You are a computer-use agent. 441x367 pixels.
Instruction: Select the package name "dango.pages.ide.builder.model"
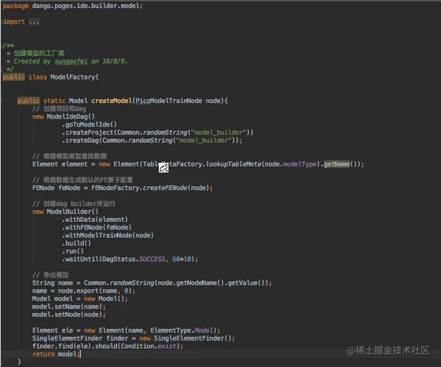coord(85,6)
